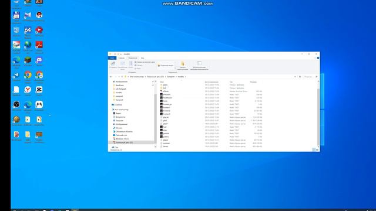
Task: Select OneDrive in the navigation pane
Action: coord(117,105)
